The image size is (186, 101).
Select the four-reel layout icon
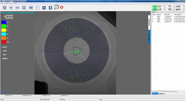(24, 8)
